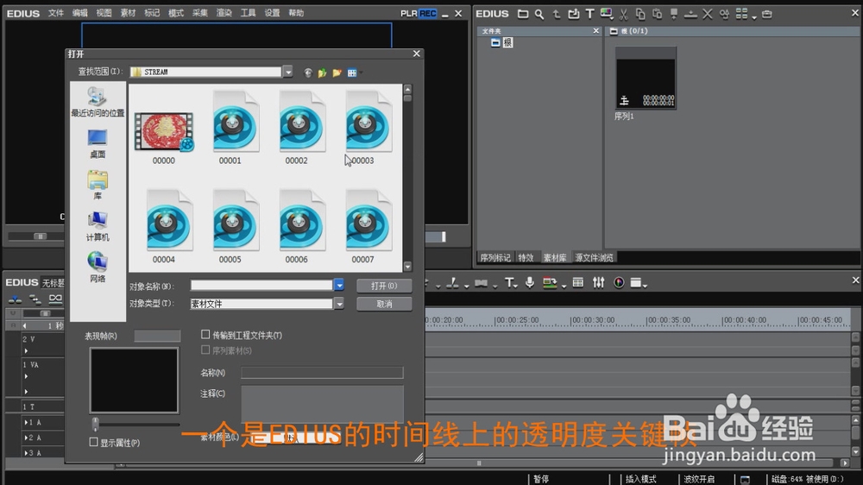Click the new clip color-bars icon

coord(607,14)
